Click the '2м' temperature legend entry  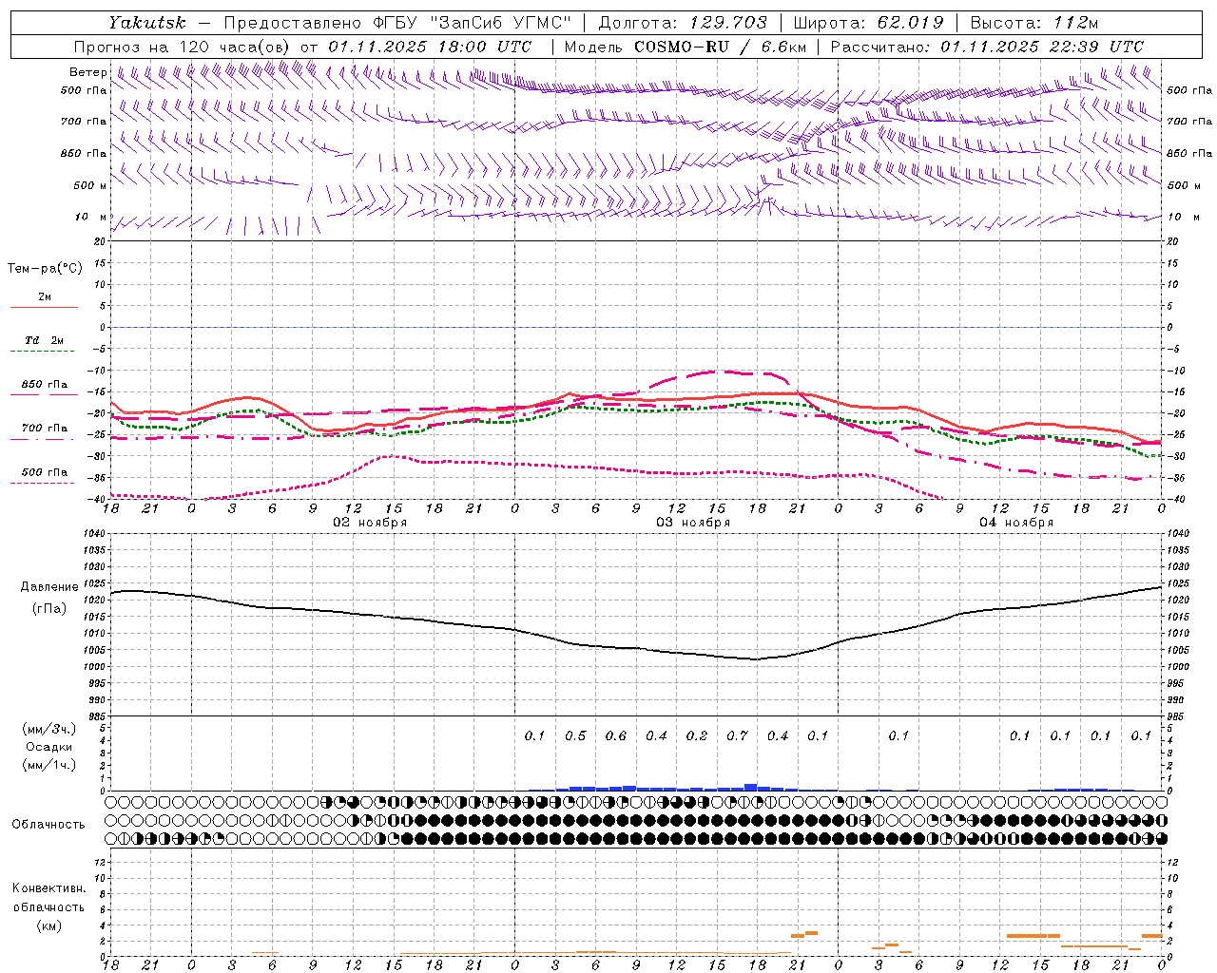(45, 296)
